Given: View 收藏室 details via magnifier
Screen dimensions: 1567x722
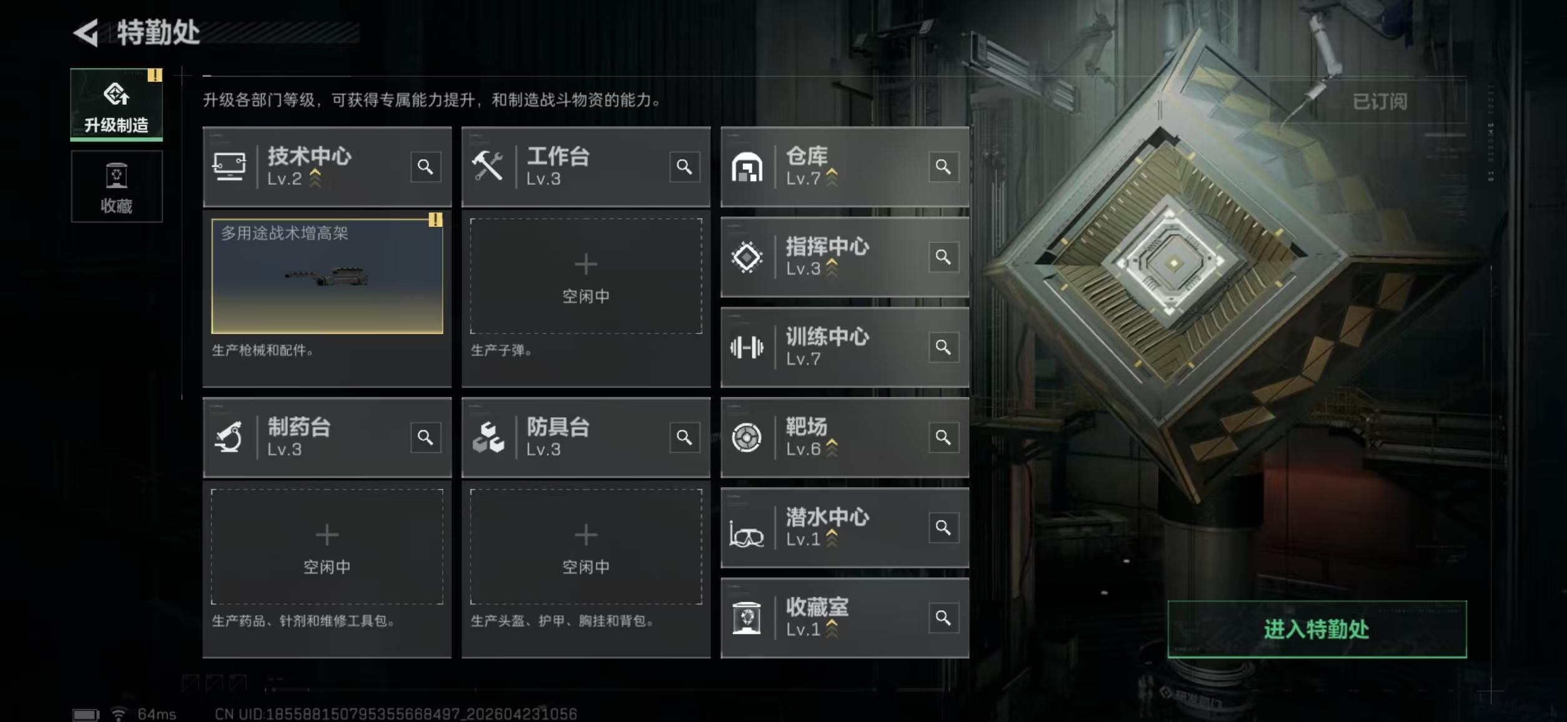Looking at the screenshot, I should [x=943, y=618].
